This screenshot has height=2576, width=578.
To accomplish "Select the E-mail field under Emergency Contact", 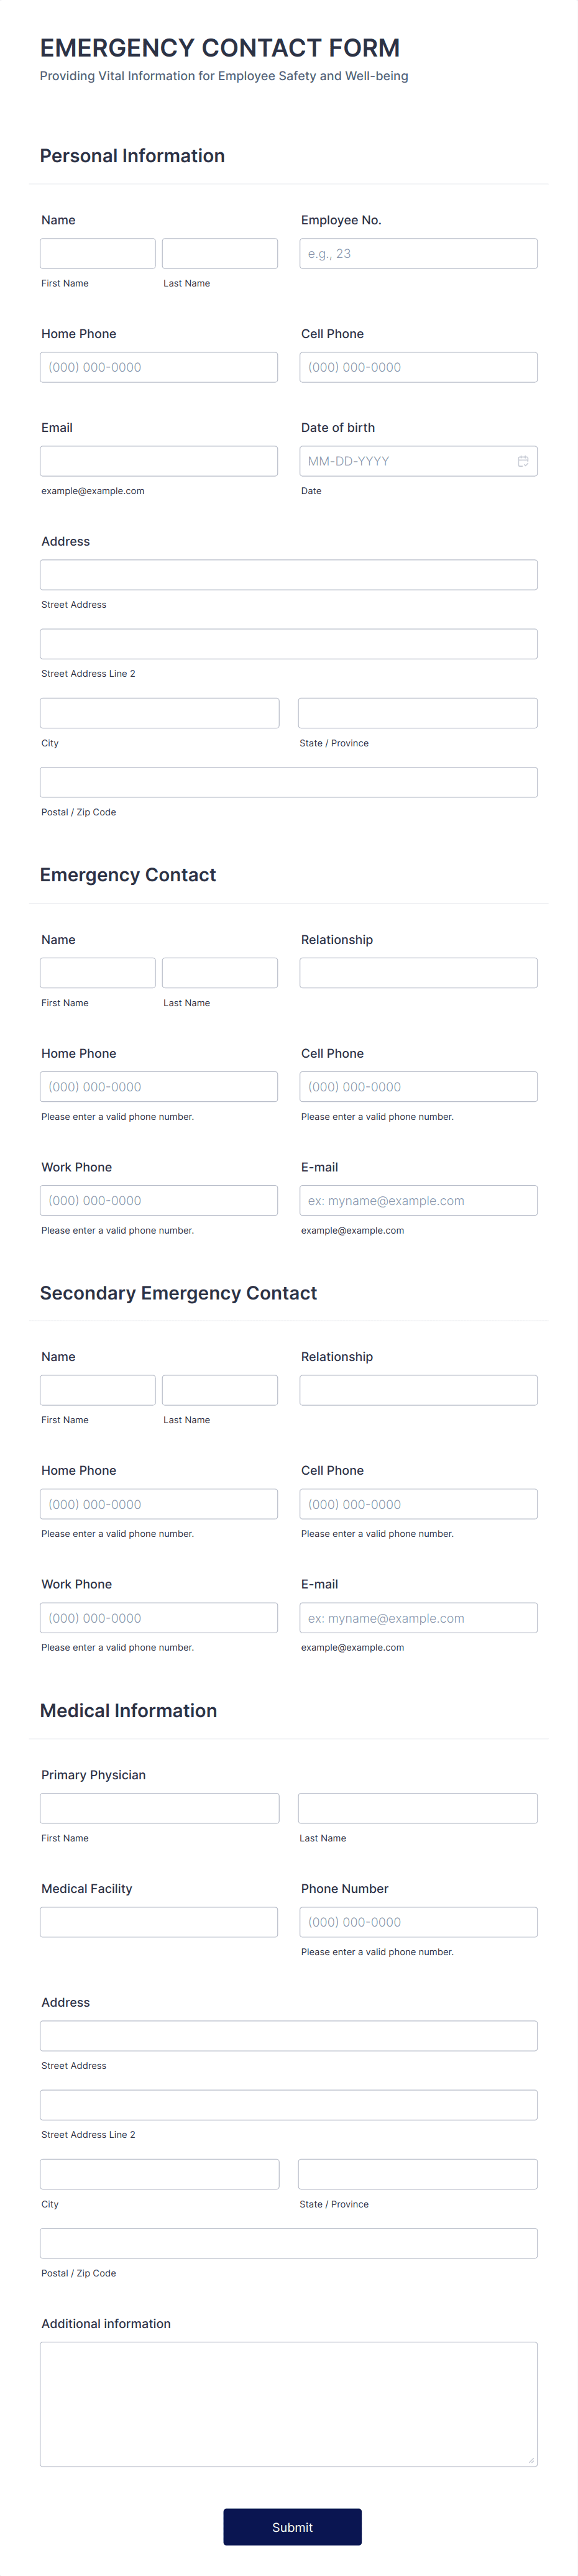I will click(x=418, y=1200).
